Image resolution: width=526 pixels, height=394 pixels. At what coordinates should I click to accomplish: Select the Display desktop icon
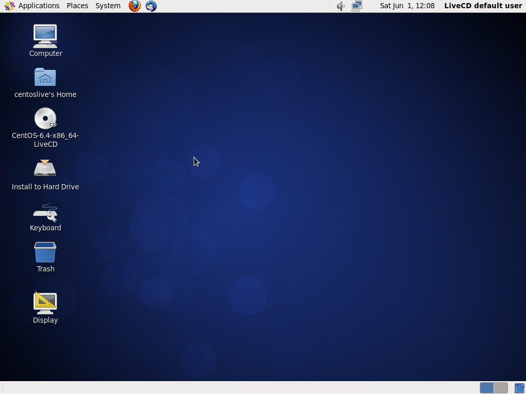pyautogui.click(x=45, y=303)
